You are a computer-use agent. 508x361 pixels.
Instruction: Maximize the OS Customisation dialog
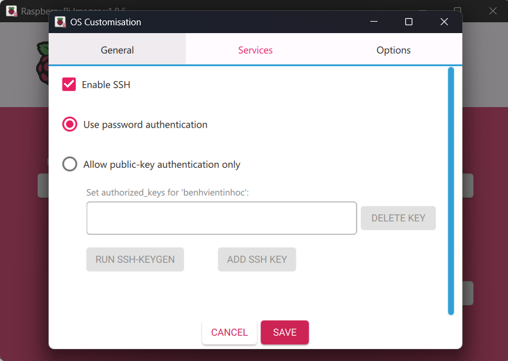click(x=409, y=22)
